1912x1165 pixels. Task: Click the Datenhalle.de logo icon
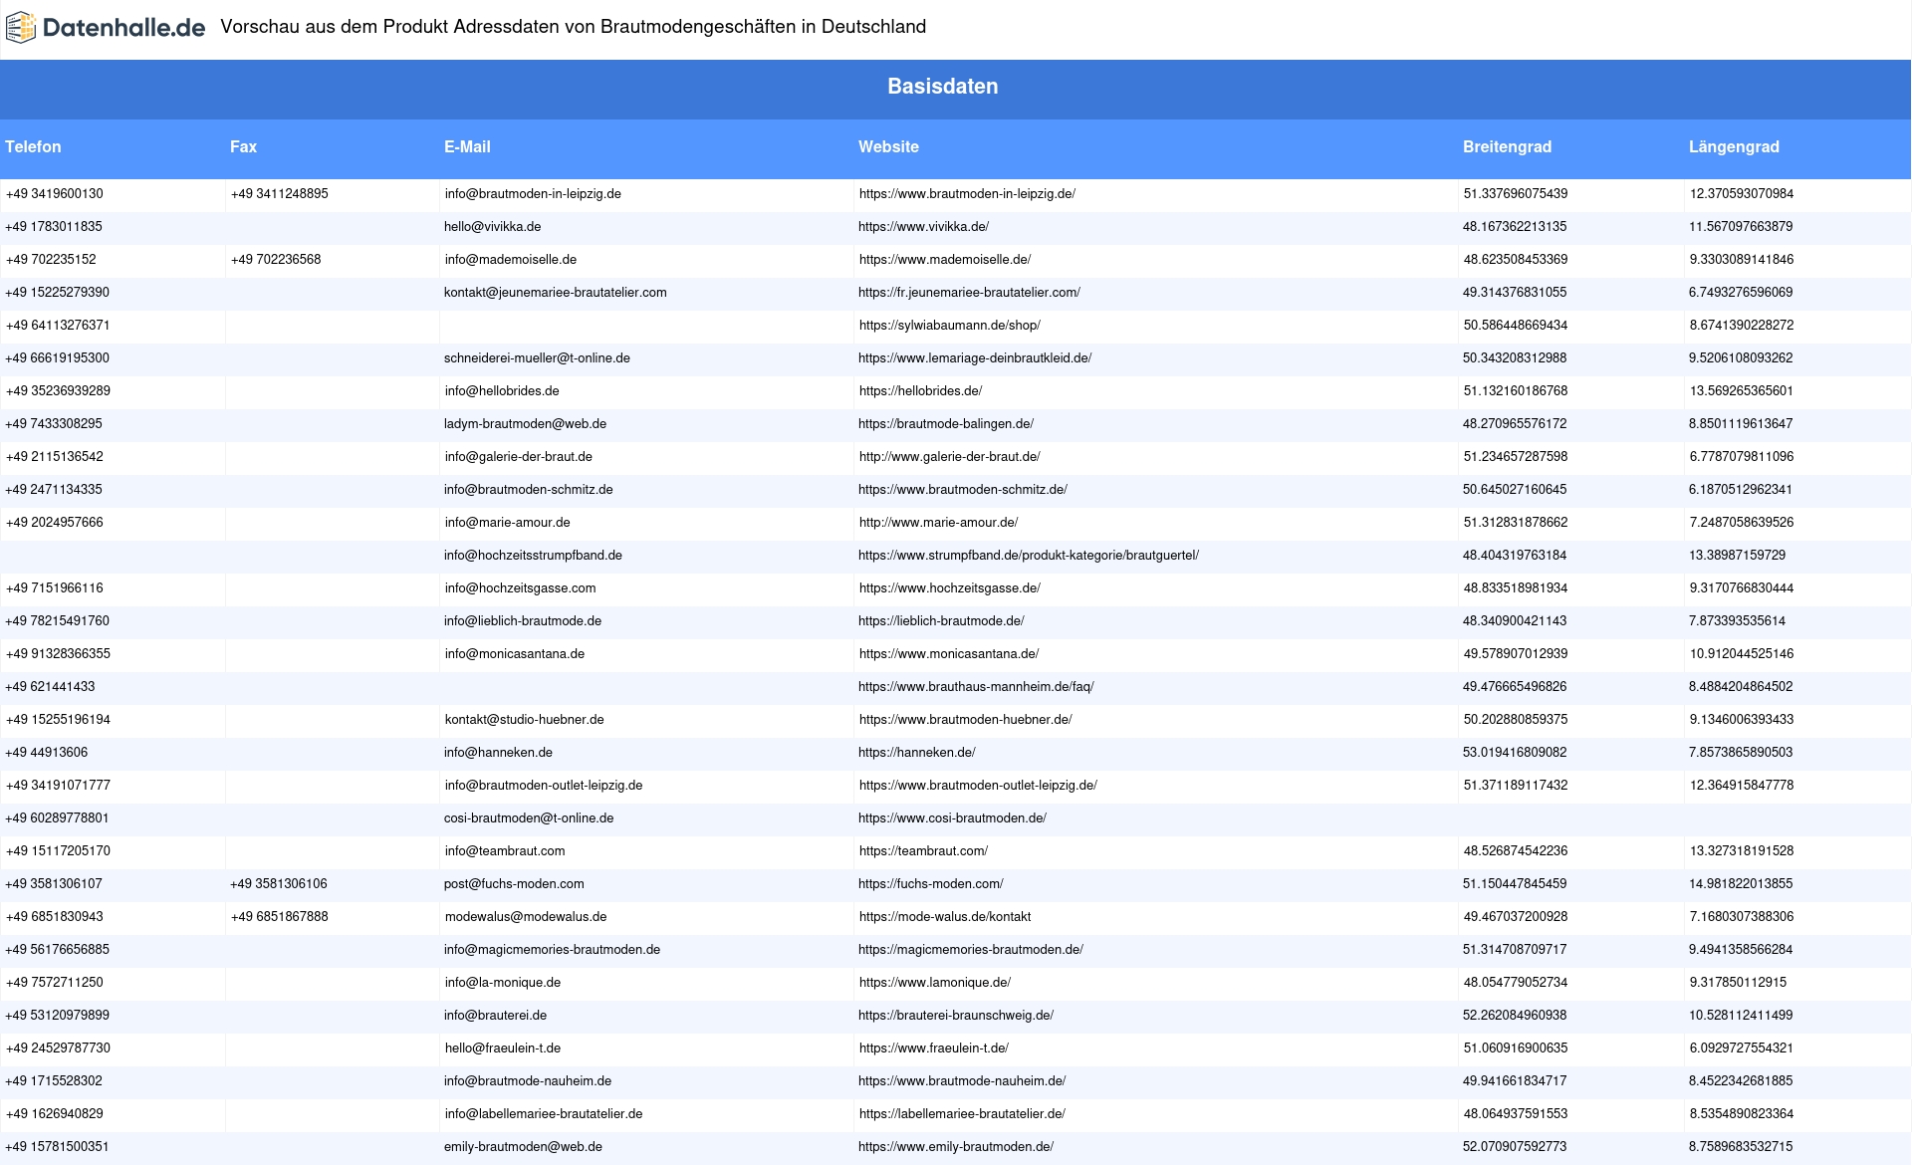[21, 28]
